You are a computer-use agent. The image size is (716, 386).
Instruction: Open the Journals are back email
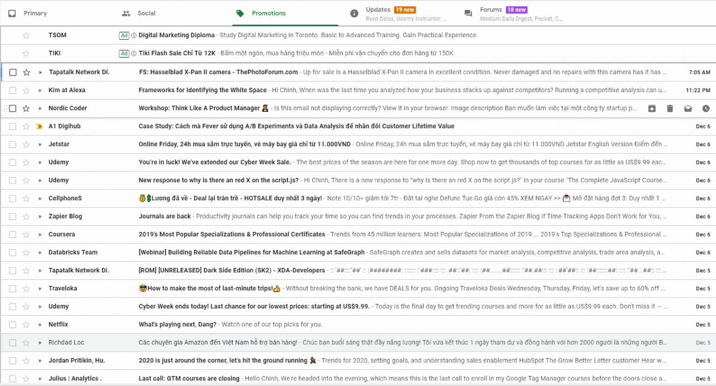pos(358,217)
